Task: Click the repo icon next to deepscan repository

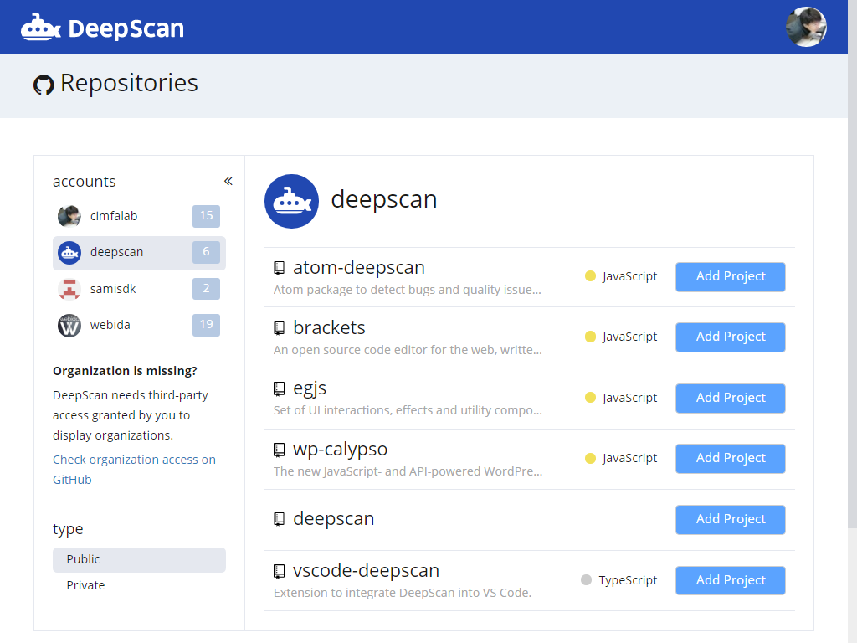Action: [280, 519]
